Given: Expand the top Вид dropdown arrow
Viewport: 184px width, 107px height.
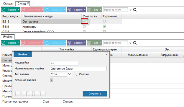Looking at the screenshot, I should 101,10.
